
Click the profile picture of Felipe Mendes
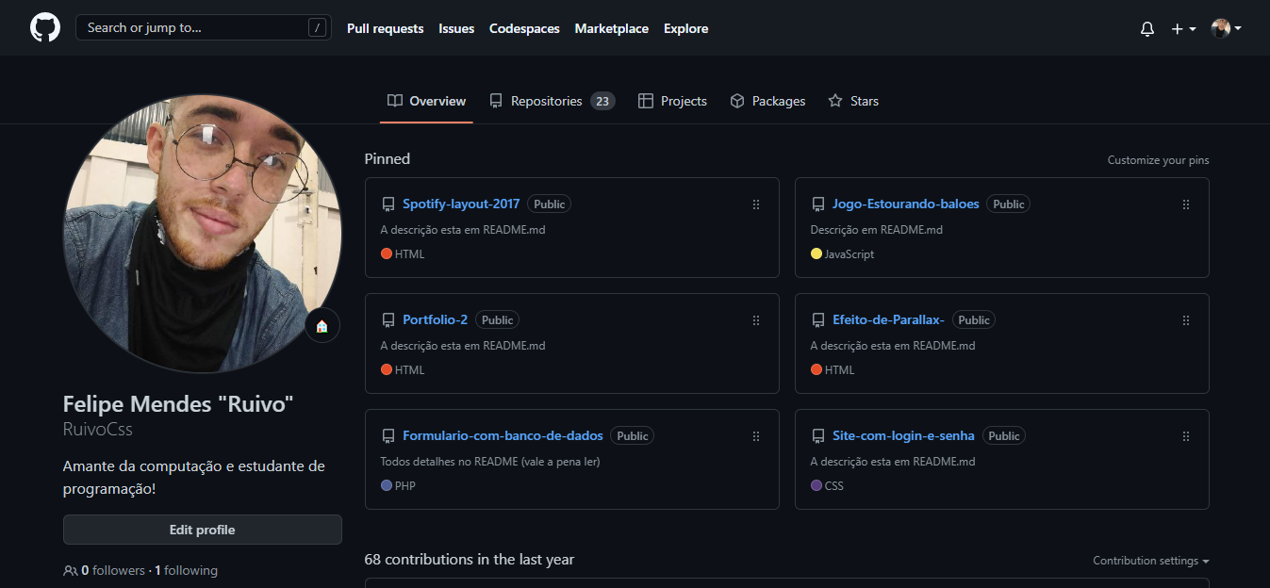pos(203,233)
